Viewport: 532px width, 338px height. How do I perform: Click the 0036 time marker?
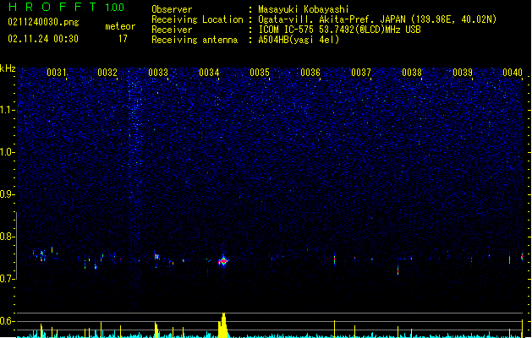tap(310, 73)
